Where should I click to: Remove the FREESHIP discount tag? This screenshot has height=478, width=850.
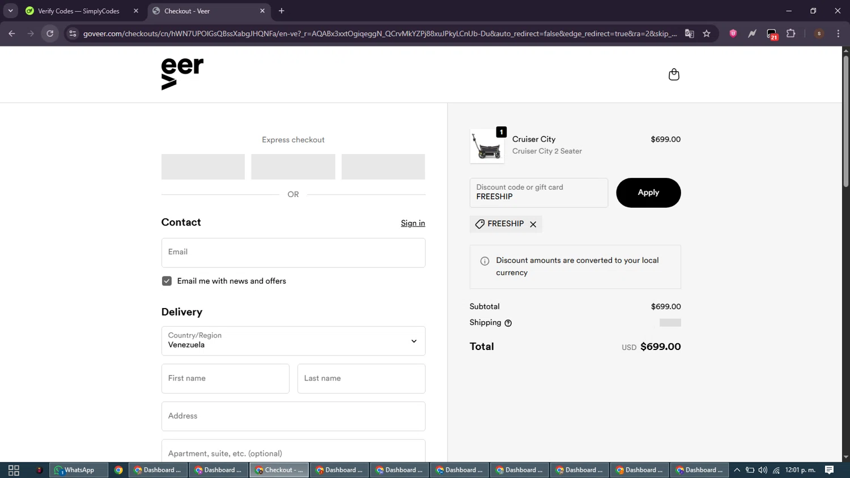pos(533,224)
